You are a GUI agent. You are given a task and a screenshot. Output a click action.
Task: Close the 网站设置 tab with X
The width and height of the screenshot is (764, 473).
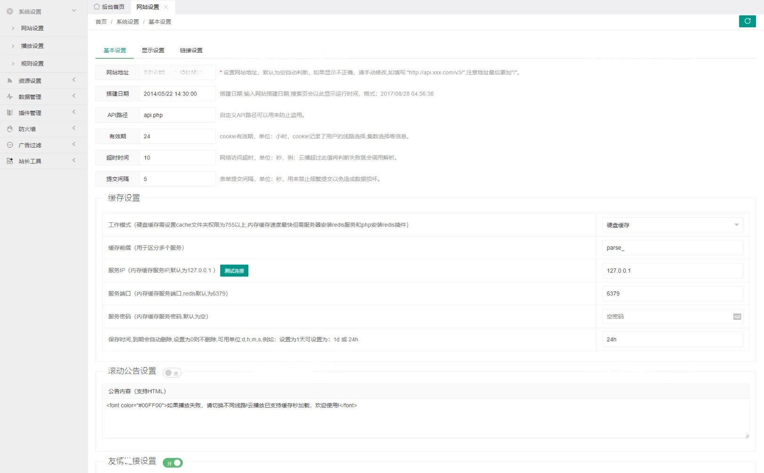pyautogui.click(x=166, y=7)
